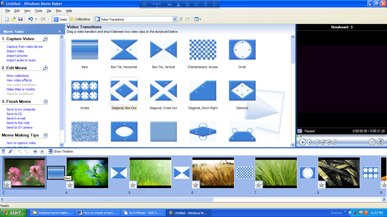Click the video effect star on the wheat clip
The width and height of the screenshot is (387, 217).
196,185
